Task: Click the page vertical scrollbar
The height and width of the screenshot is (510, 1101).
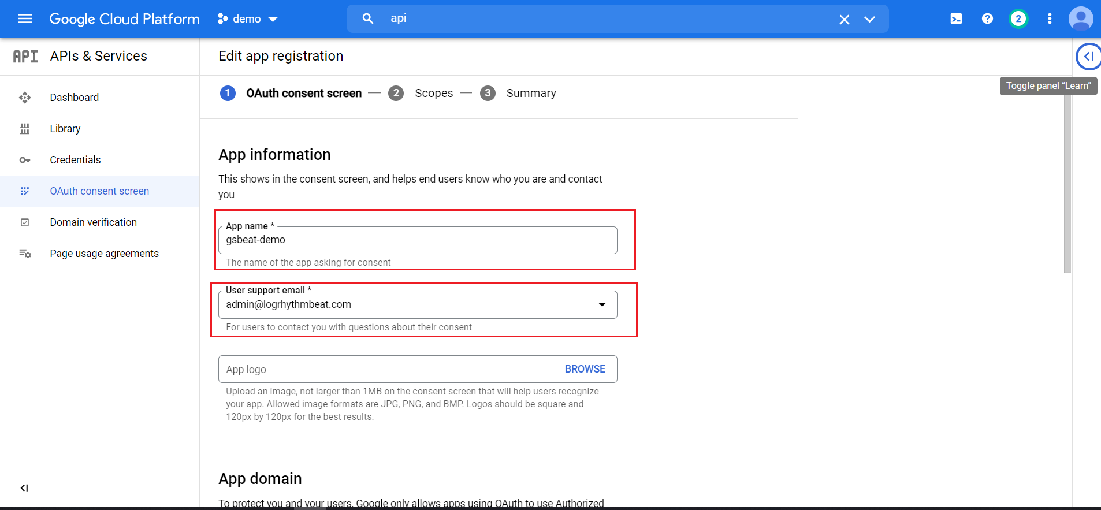Action: point(1067,185)
